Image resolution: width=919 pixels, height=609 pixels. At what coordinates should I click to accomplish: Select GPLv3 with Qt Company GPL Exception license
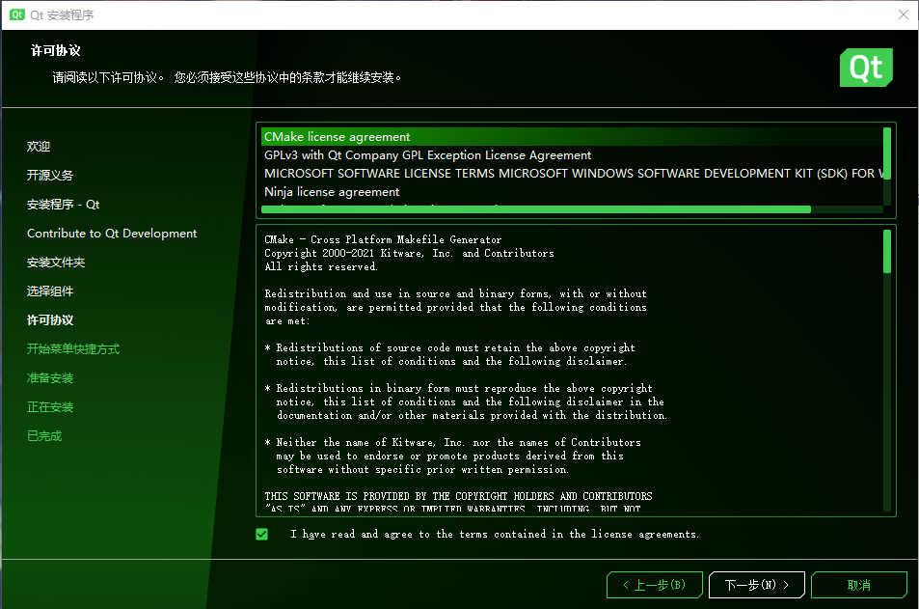[572, 154]
